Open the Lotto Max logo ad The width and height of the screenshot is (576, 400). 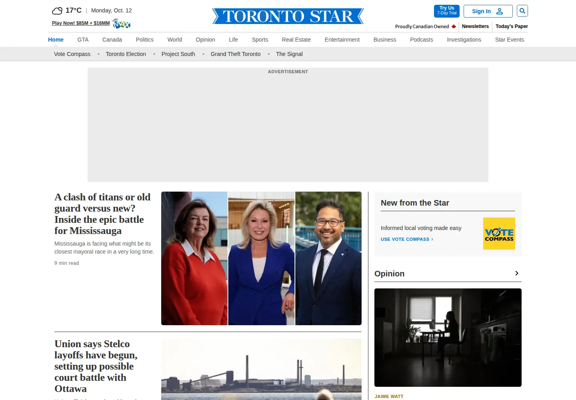[x=122, y=24]
